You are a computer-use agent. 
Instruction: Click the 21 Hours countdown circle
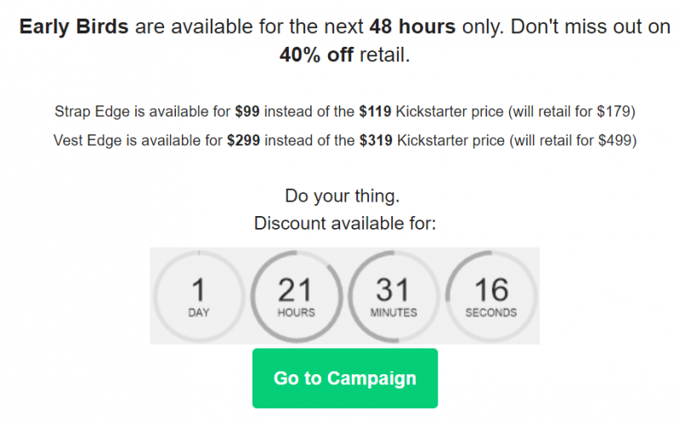tap(296, 296)
